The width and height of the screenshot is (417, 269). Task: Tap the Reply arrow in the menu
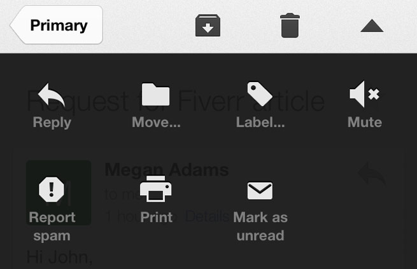click(52, 95)
